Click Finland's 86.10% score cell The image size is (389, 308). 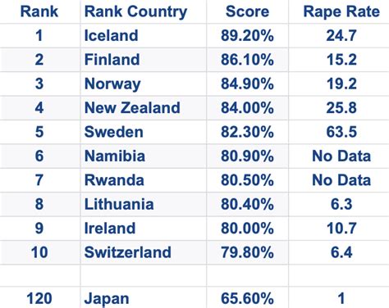(247, 60)
